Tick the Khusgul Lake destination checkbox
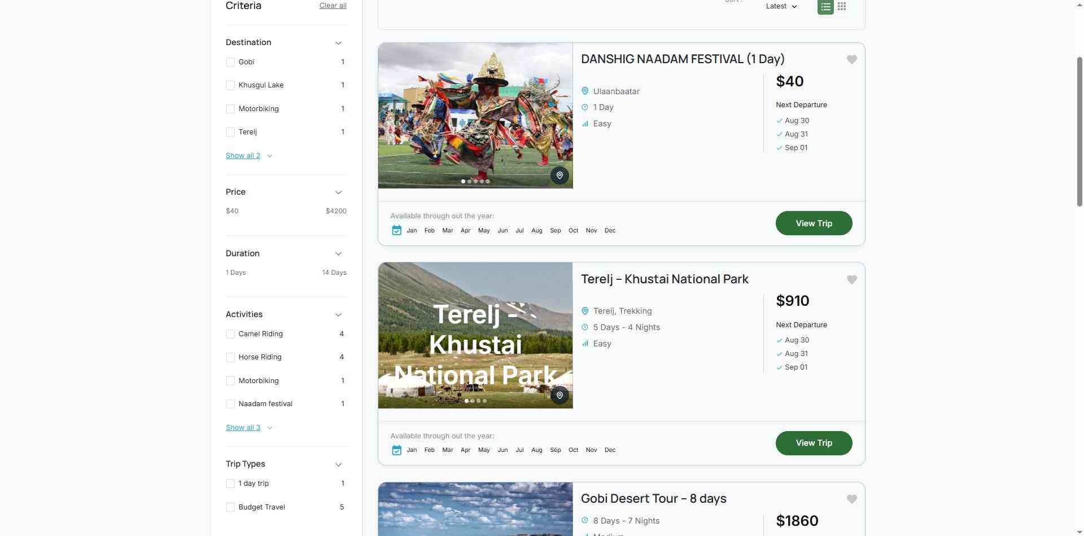Screen dimensions: 1084x536 (x=230, y=85)
